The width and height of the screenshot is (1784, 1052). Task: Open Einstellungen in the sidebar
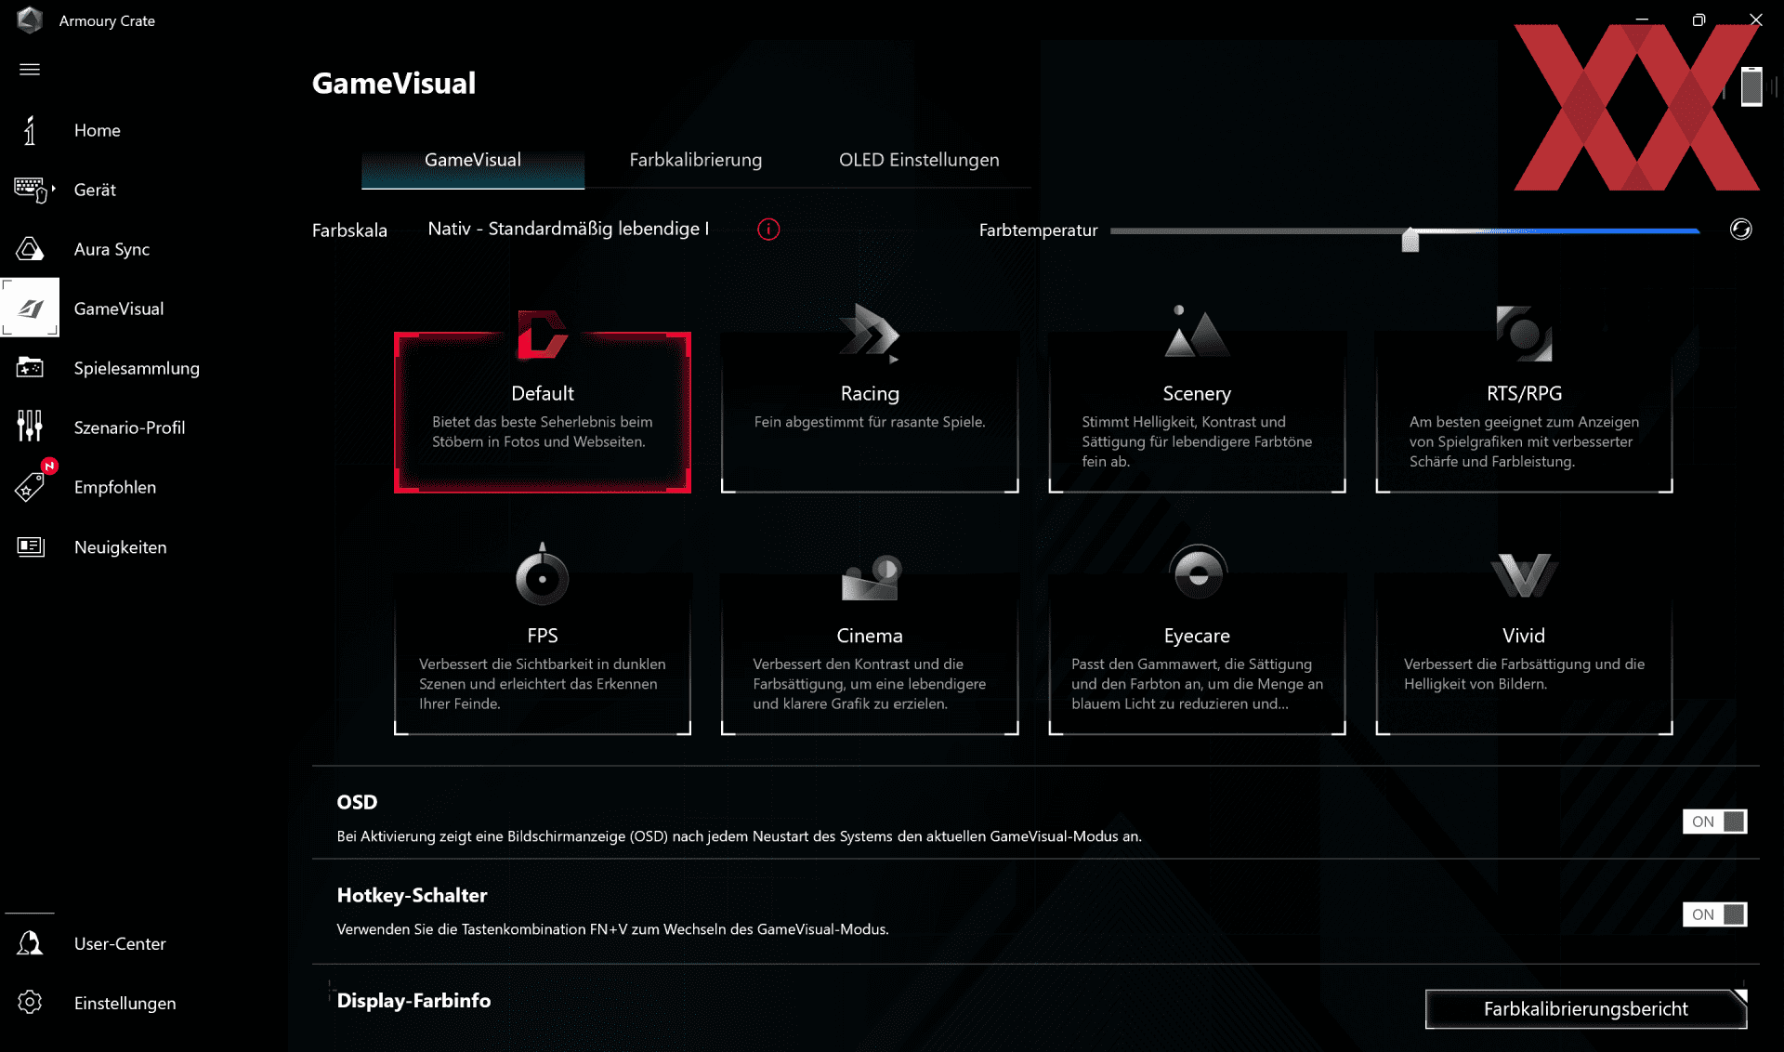(125, 1003)
